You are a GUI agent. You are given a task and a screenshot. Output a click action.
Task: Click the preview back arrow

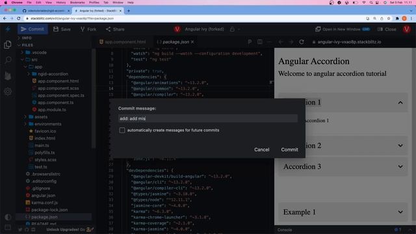click(281, 42)
